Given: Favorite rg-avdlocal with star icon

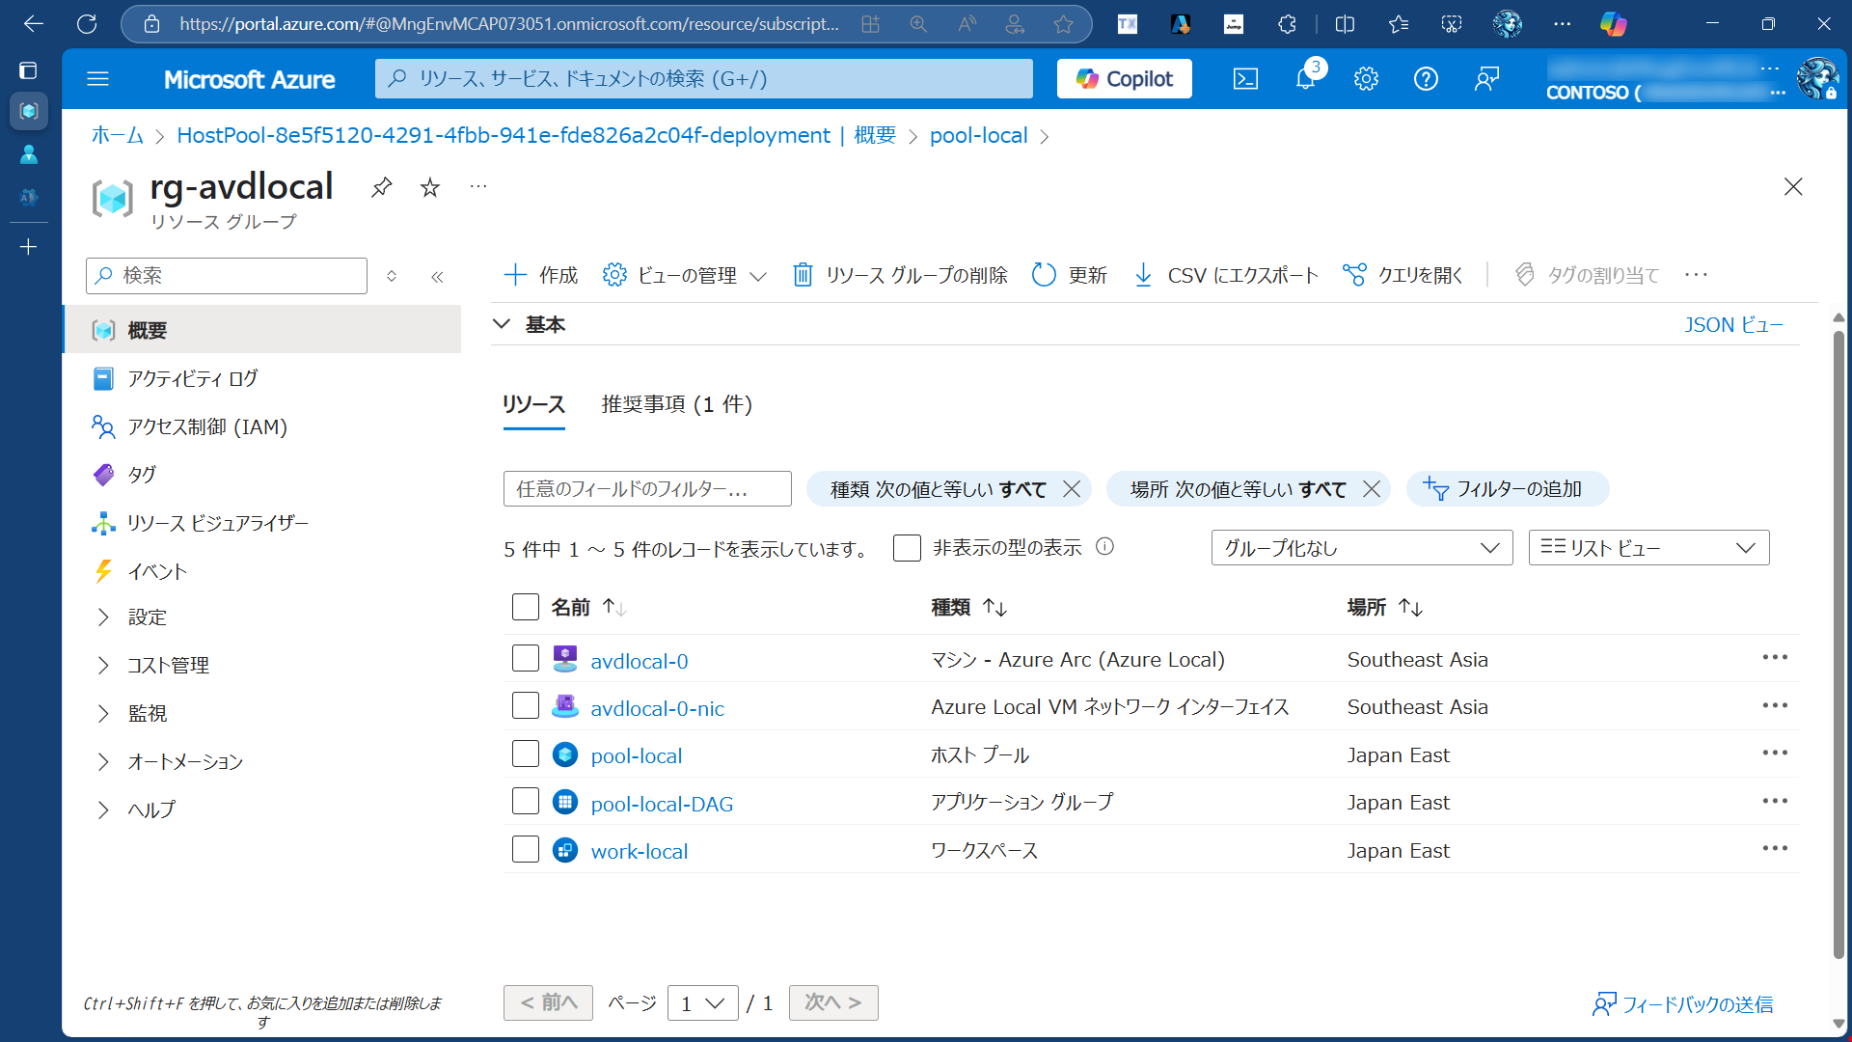Looking at the screenshot, I should (430, 187).
